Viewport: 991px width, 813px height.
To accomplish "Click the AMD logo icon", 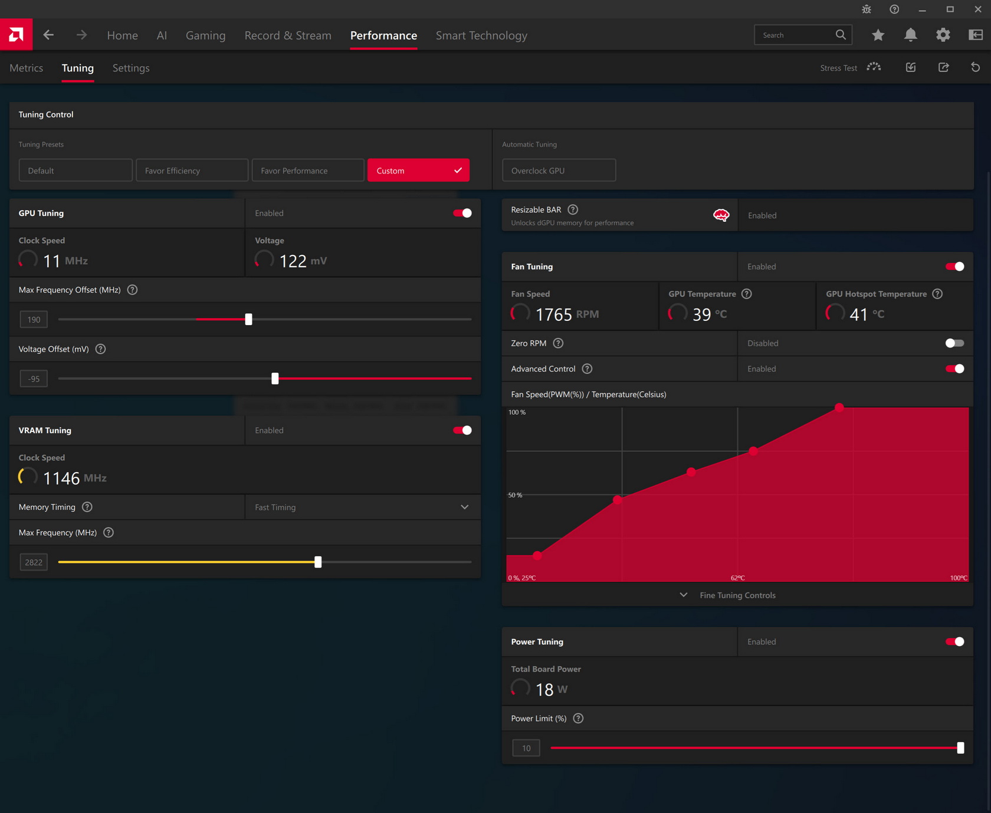I will click(16, 35).
